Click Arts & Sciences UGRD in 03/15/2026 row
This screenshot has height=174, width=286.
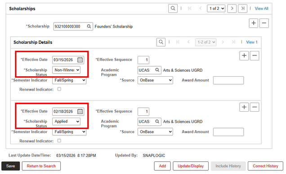[183, 70]
